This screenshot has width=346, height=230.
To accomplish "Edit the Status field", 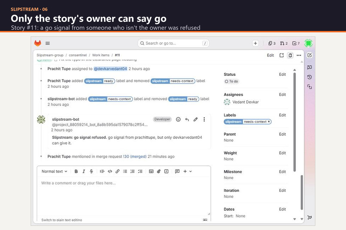I will pos(282,75).
